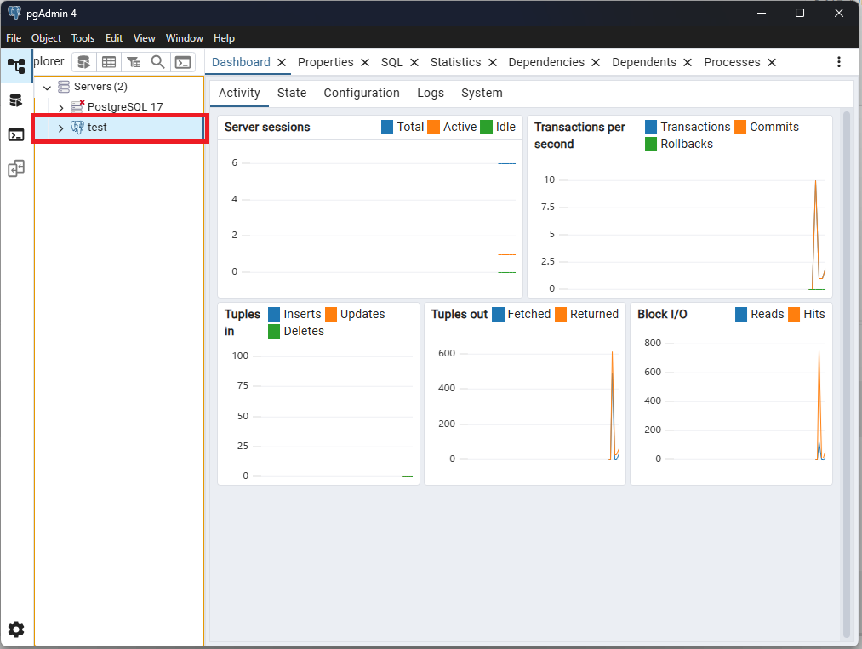Open the View menu
Screen dimensions: 862x649
(144, 38)
